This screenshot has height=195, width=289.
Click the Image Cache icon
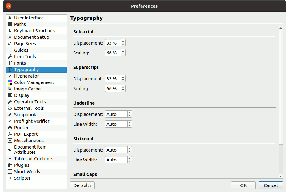tap(10, 89)
